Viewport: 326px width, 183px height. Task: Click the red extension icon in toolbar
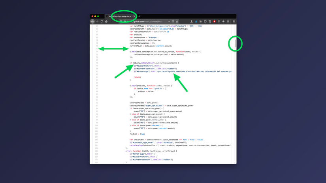click(x=214, y=21)
